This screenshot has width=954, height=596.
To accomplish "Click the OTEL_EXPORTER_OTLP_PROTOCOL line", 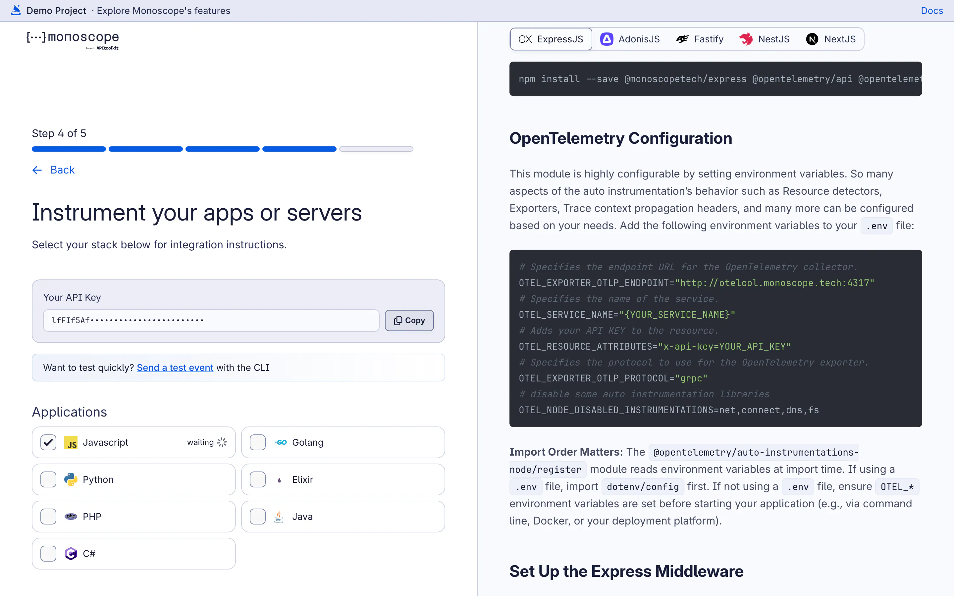I will click(613, 378).
